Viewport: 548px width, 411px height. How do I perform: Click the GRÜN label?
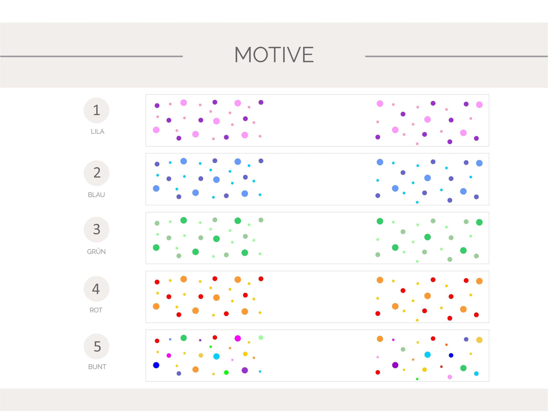coord(96,252)
